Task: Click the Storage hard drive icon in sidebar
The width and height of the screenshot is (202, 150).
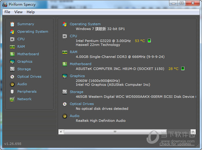Action: coord(12,69)
